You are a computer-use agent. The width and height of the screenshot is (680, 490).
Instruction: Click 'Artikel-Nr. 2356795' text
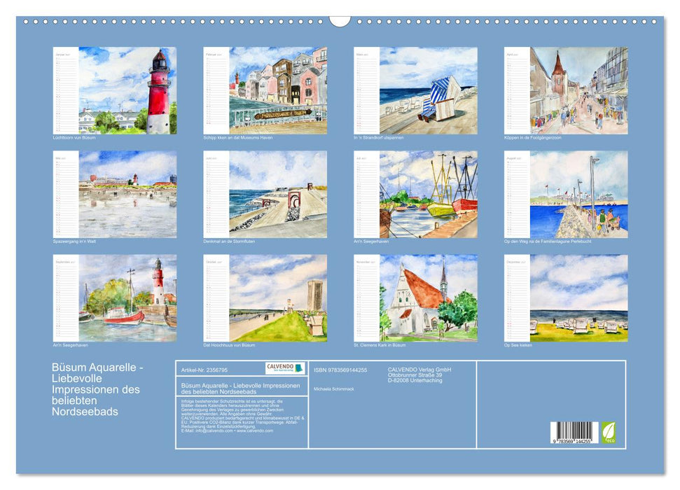pyautogui.click(x=204, y=370)
